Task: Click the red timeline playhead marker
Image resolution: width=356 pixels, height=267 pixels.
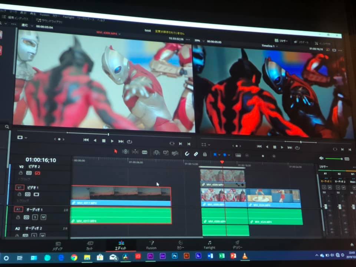Action: coord(222,162)
